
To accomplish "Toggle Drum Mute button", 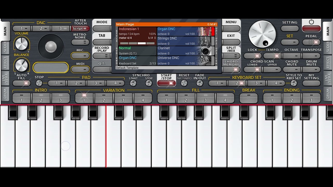I will pyautogui.click(x=311, y=69).
